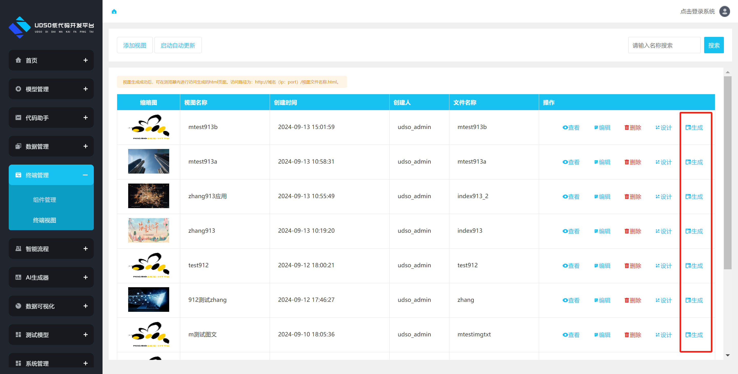The image size is (738, 374).
Task: Generate the test912 view
Action: pos(694,266)
